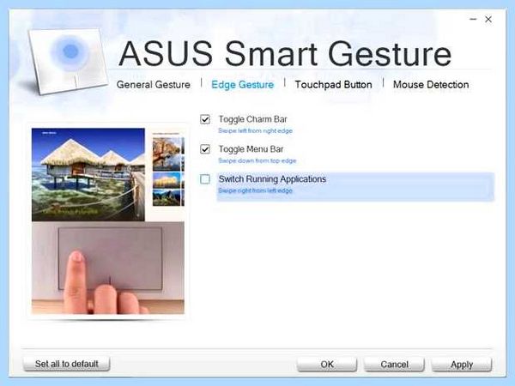Select the Switch Running Applications label

tap(272, 179)
